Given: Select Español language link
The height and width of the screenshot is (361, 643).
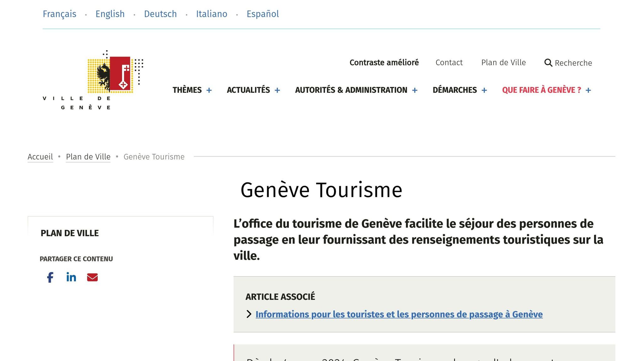Looking at the screenshot, I should (262, 14).
